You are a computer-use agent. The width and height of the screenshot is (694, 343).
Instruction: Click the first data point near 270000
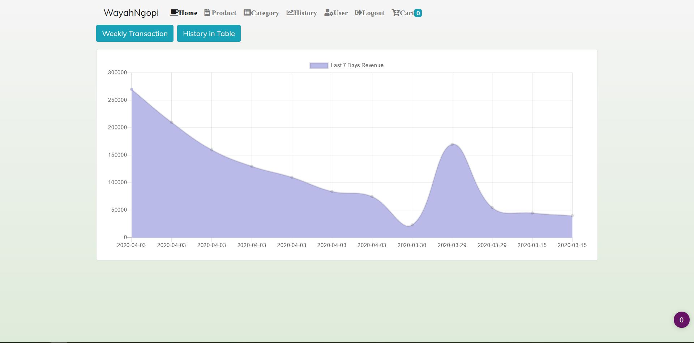pos(132,89)
